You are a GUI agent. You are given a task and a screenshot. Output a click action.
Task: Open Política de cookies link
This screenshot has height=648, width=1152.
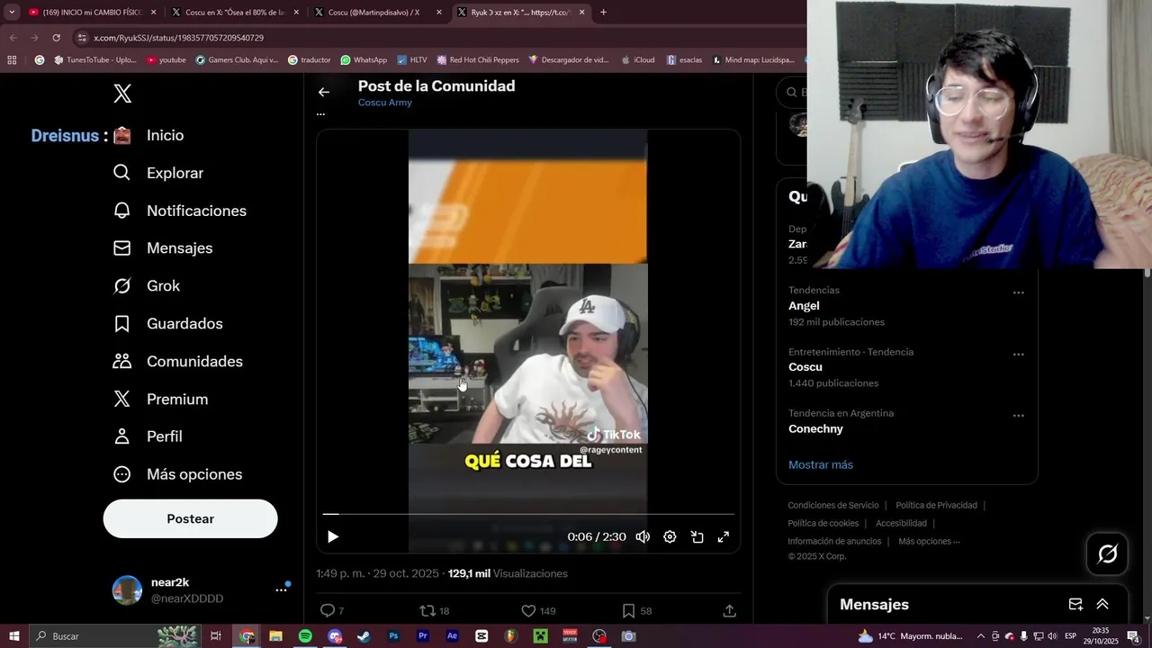pyautogui.click(x=823, y=524)
